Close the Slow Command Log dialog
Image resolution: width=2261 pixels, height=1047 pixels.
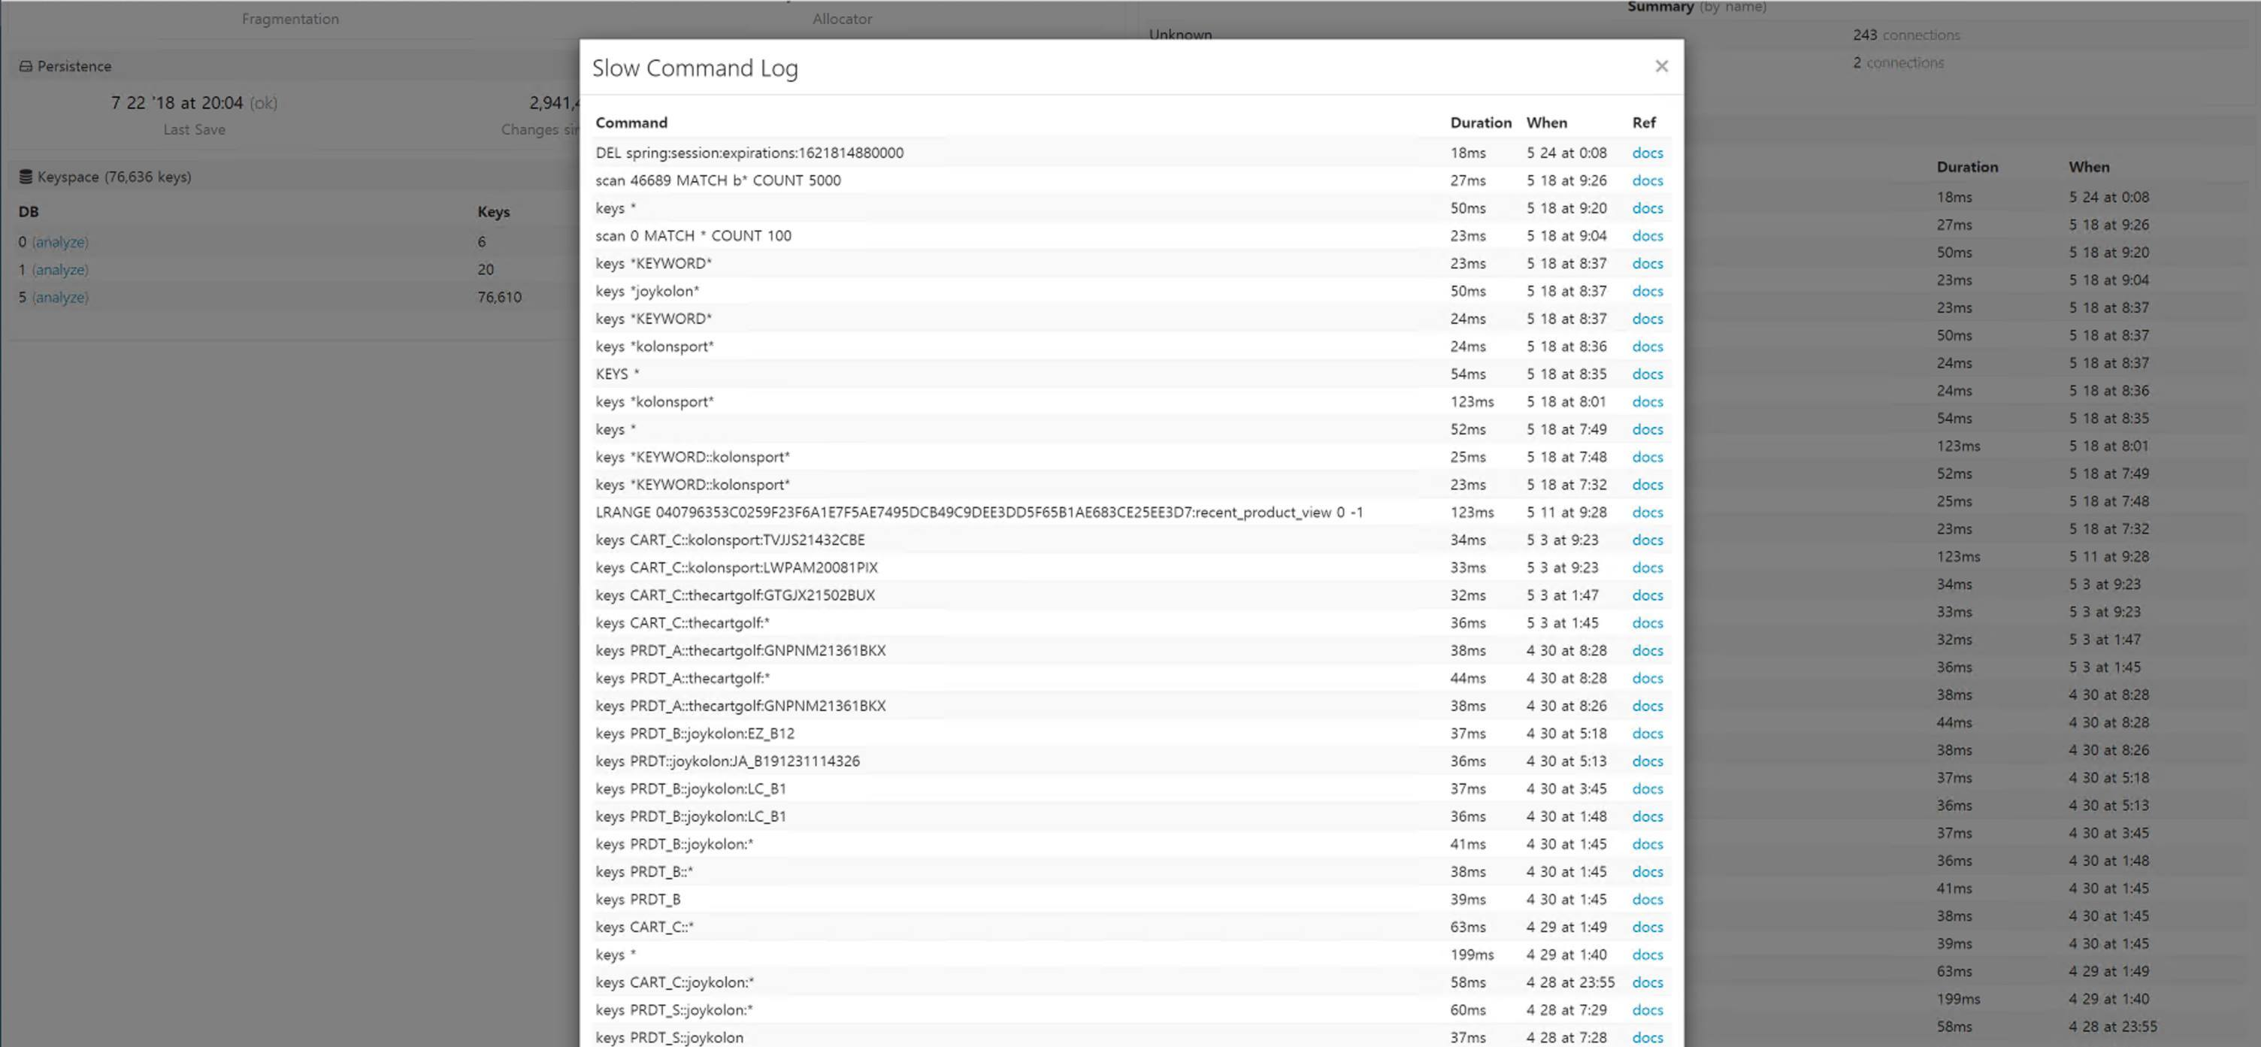point(1660,67)
